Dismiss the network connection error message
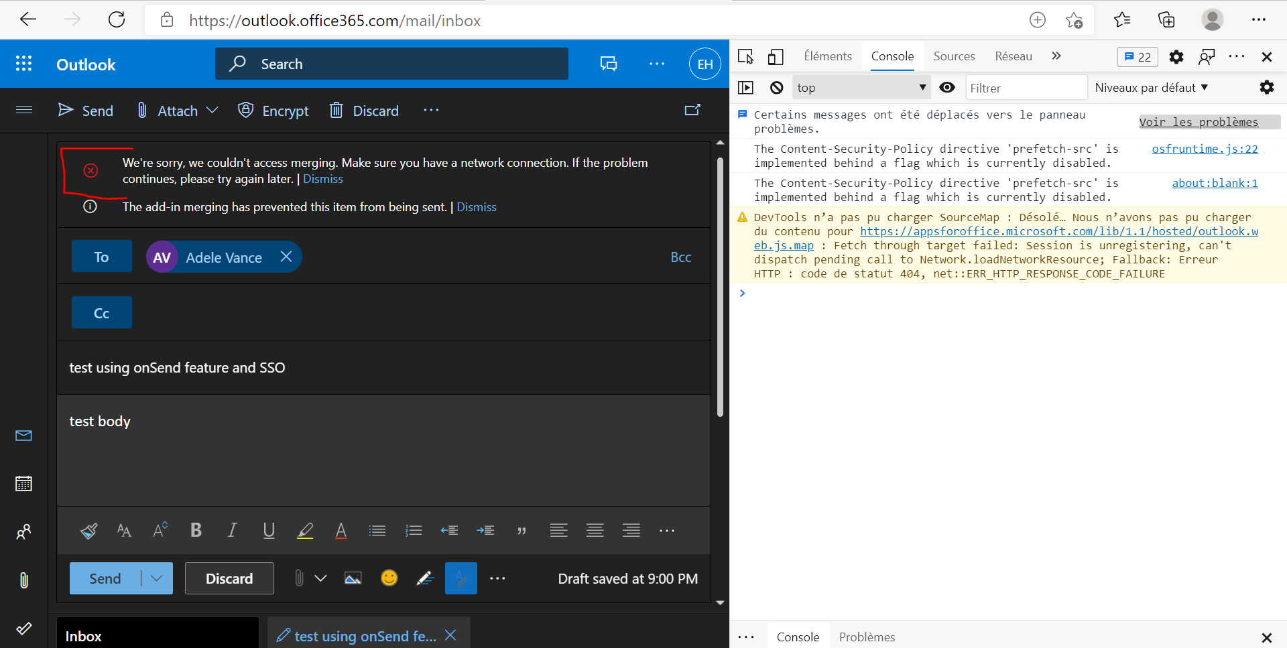The width and height of the screenshot is (1287, 648). 322,179
